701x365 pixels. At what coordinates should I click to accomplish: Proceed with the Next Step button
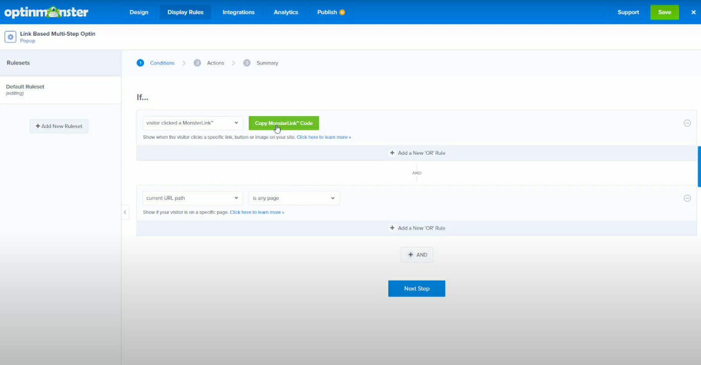(x=417, y=289)
